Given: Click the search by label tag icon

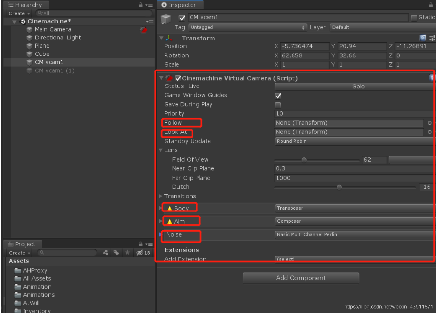Looking at the screenshot, I should 116,253.
